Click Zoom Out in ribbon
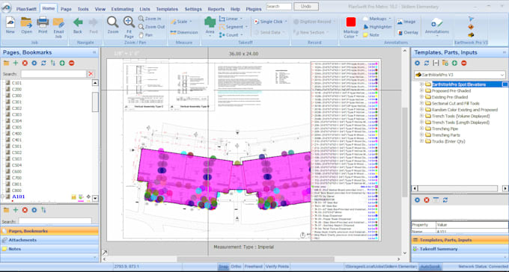Screen dimensions: 509x272 [x=152, y=27]
